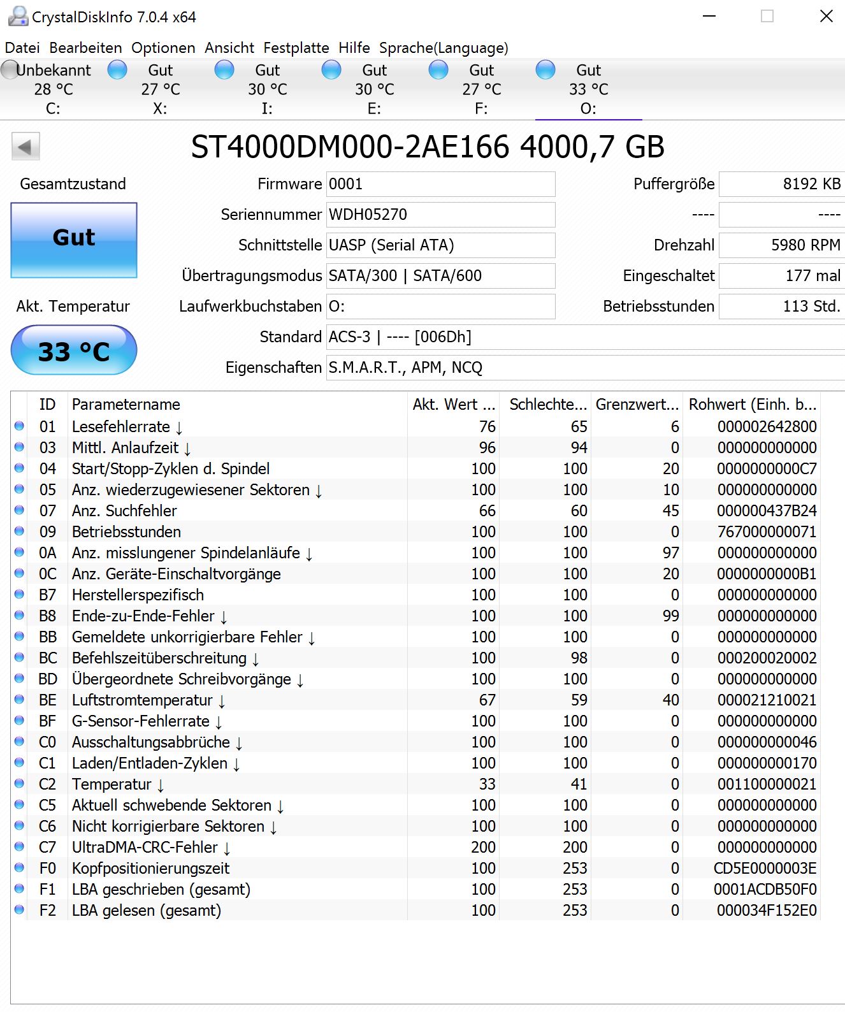845x1012 pixels.
Task: Open the Datei menu
Action: point(22,48)
